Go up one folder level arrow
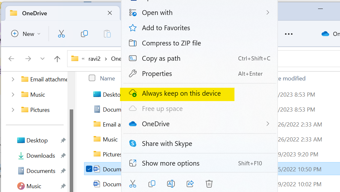This screenshot has width=340, height=192. coord(57,59)
